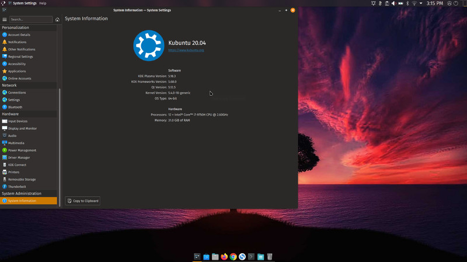The image size is (467, 262).
Task: Click the Kubuntu 20.04 heading
Action: coord(187,43)
